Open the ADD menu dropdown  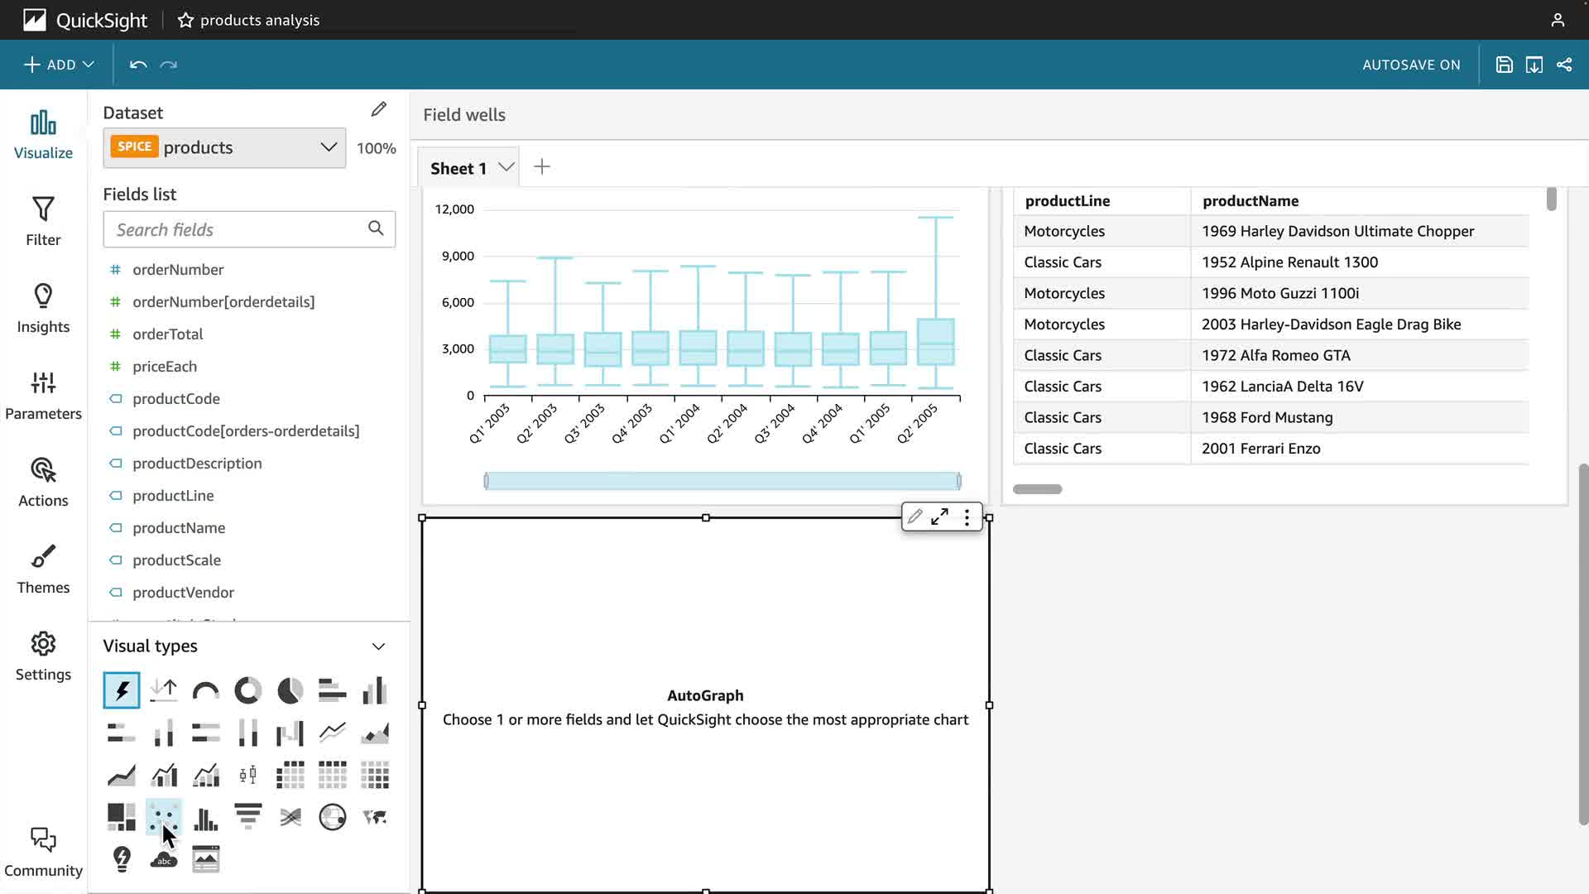(x=59, y=65)
